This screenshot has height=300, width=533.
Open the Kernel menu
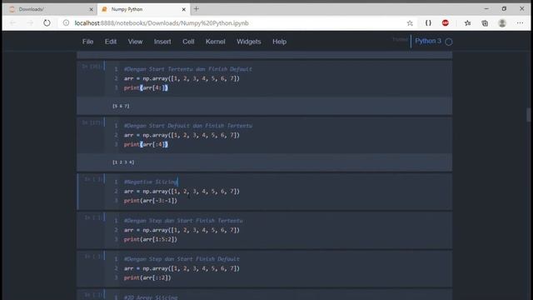[x=215, y=42]
